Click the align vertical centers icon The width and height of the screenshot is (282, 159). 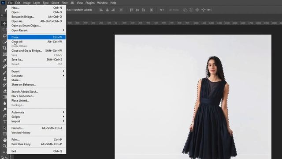pos(137,10)
